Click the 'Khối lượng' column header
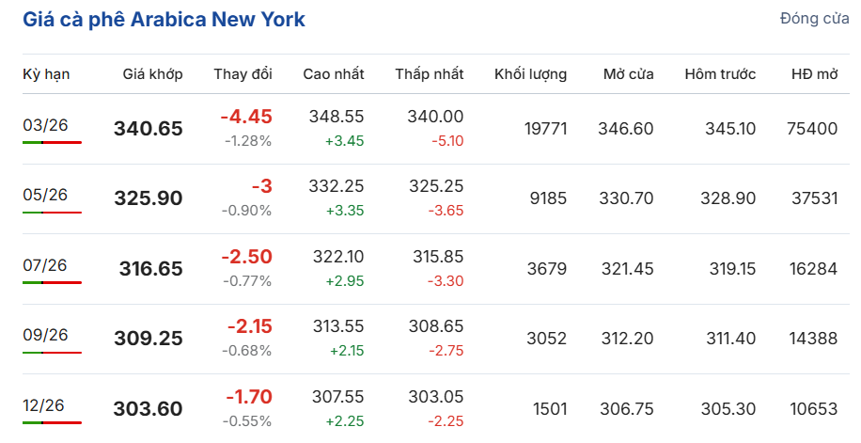The width and height of the screenshot is (861, 443). [530, 74]
